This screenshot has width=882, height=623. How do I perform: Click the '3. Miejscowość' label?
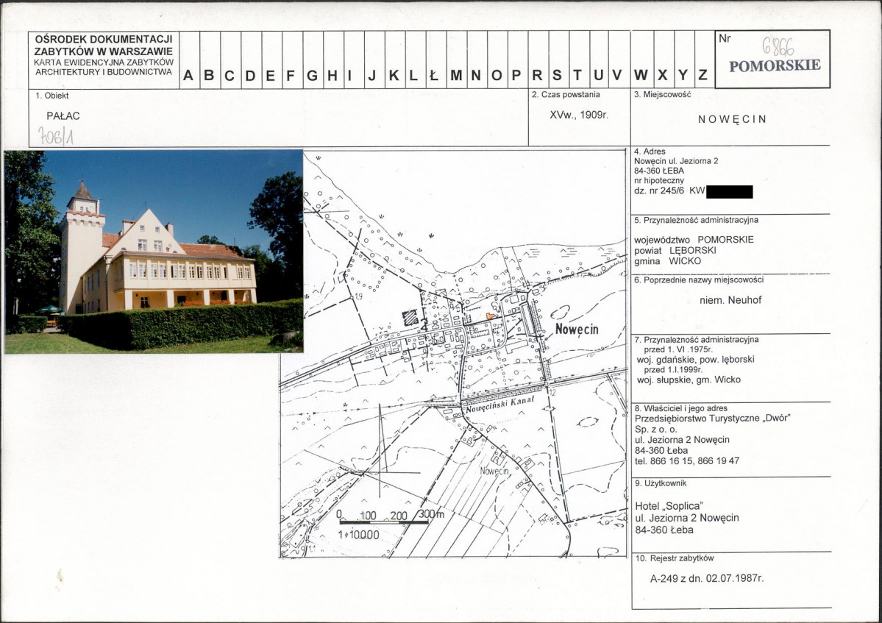point(662,94)
